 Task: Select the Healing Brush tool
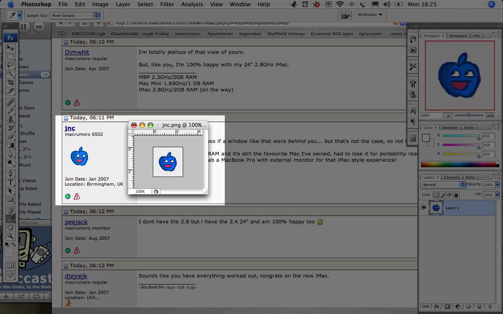point(11,102)
